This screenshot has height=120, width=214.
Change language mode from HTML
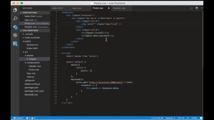[194, 118]
